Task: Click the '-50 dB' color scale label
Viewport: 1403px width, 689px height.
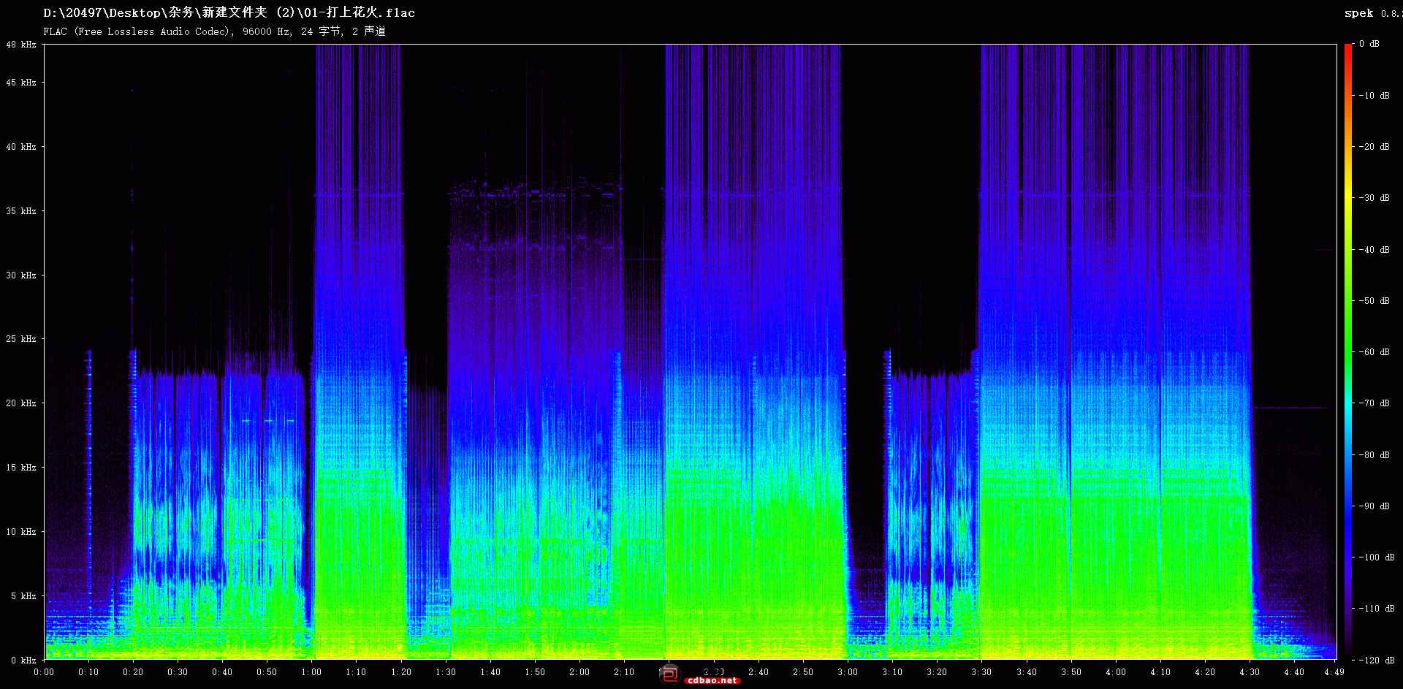Action: coord(1374,301)
